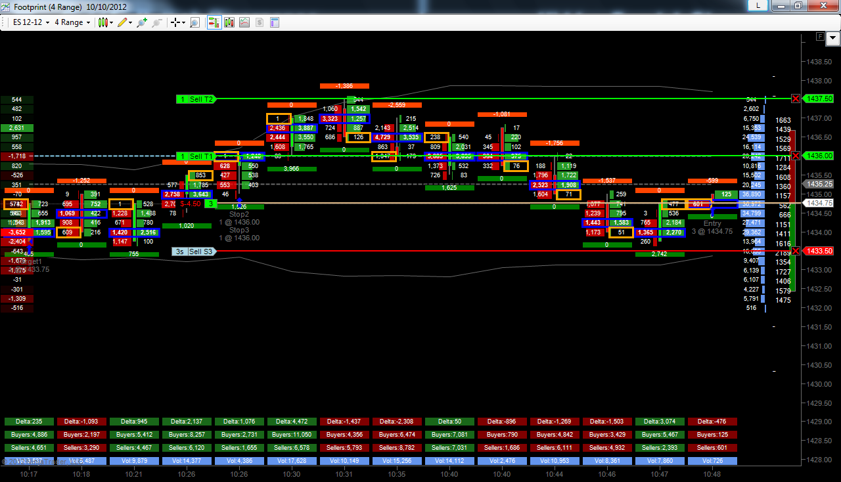Open the 4 Range interval dropdown
Image resolution: width=841 pixels, height=482 pixels.
[x=72, y=22]
